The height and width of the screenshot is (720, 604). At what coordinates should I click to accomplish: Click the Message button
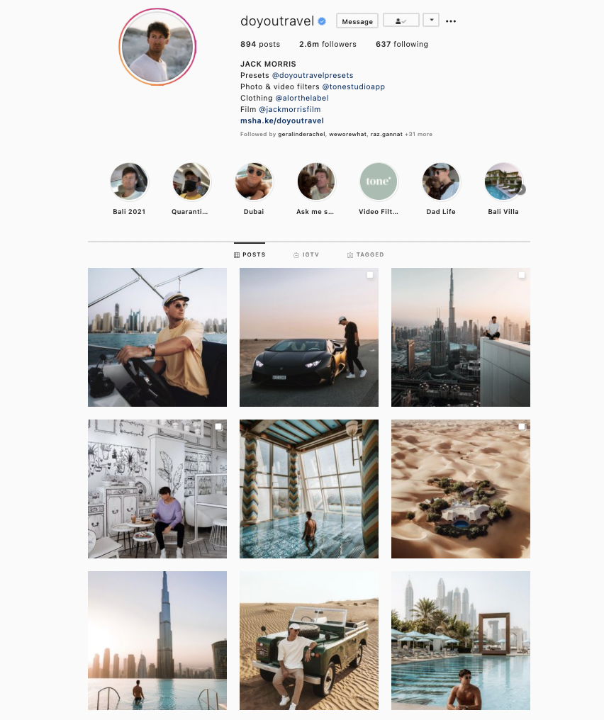pos(357,21)
